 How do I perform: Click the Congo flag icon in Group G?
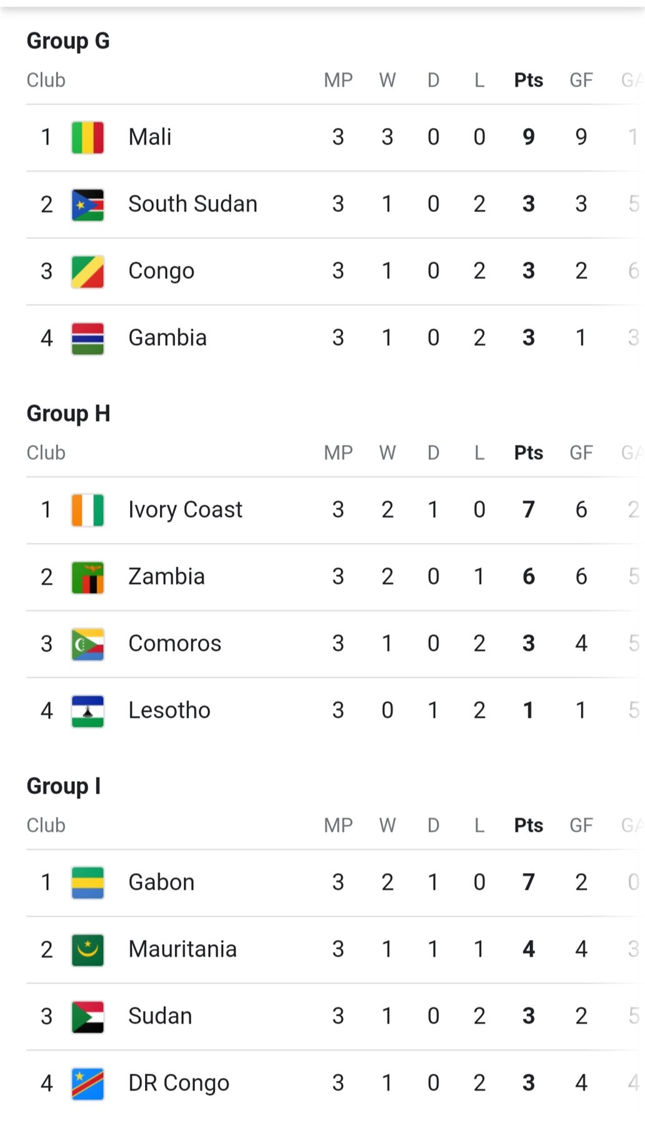click(87, 271)
